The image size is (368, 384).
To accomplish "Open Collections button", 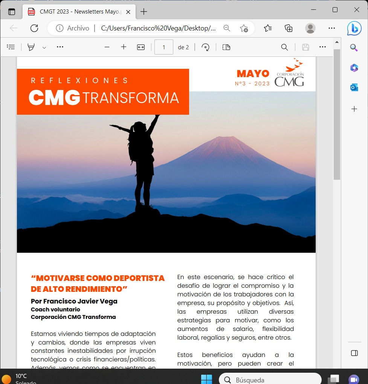I will tap(289, 28).
